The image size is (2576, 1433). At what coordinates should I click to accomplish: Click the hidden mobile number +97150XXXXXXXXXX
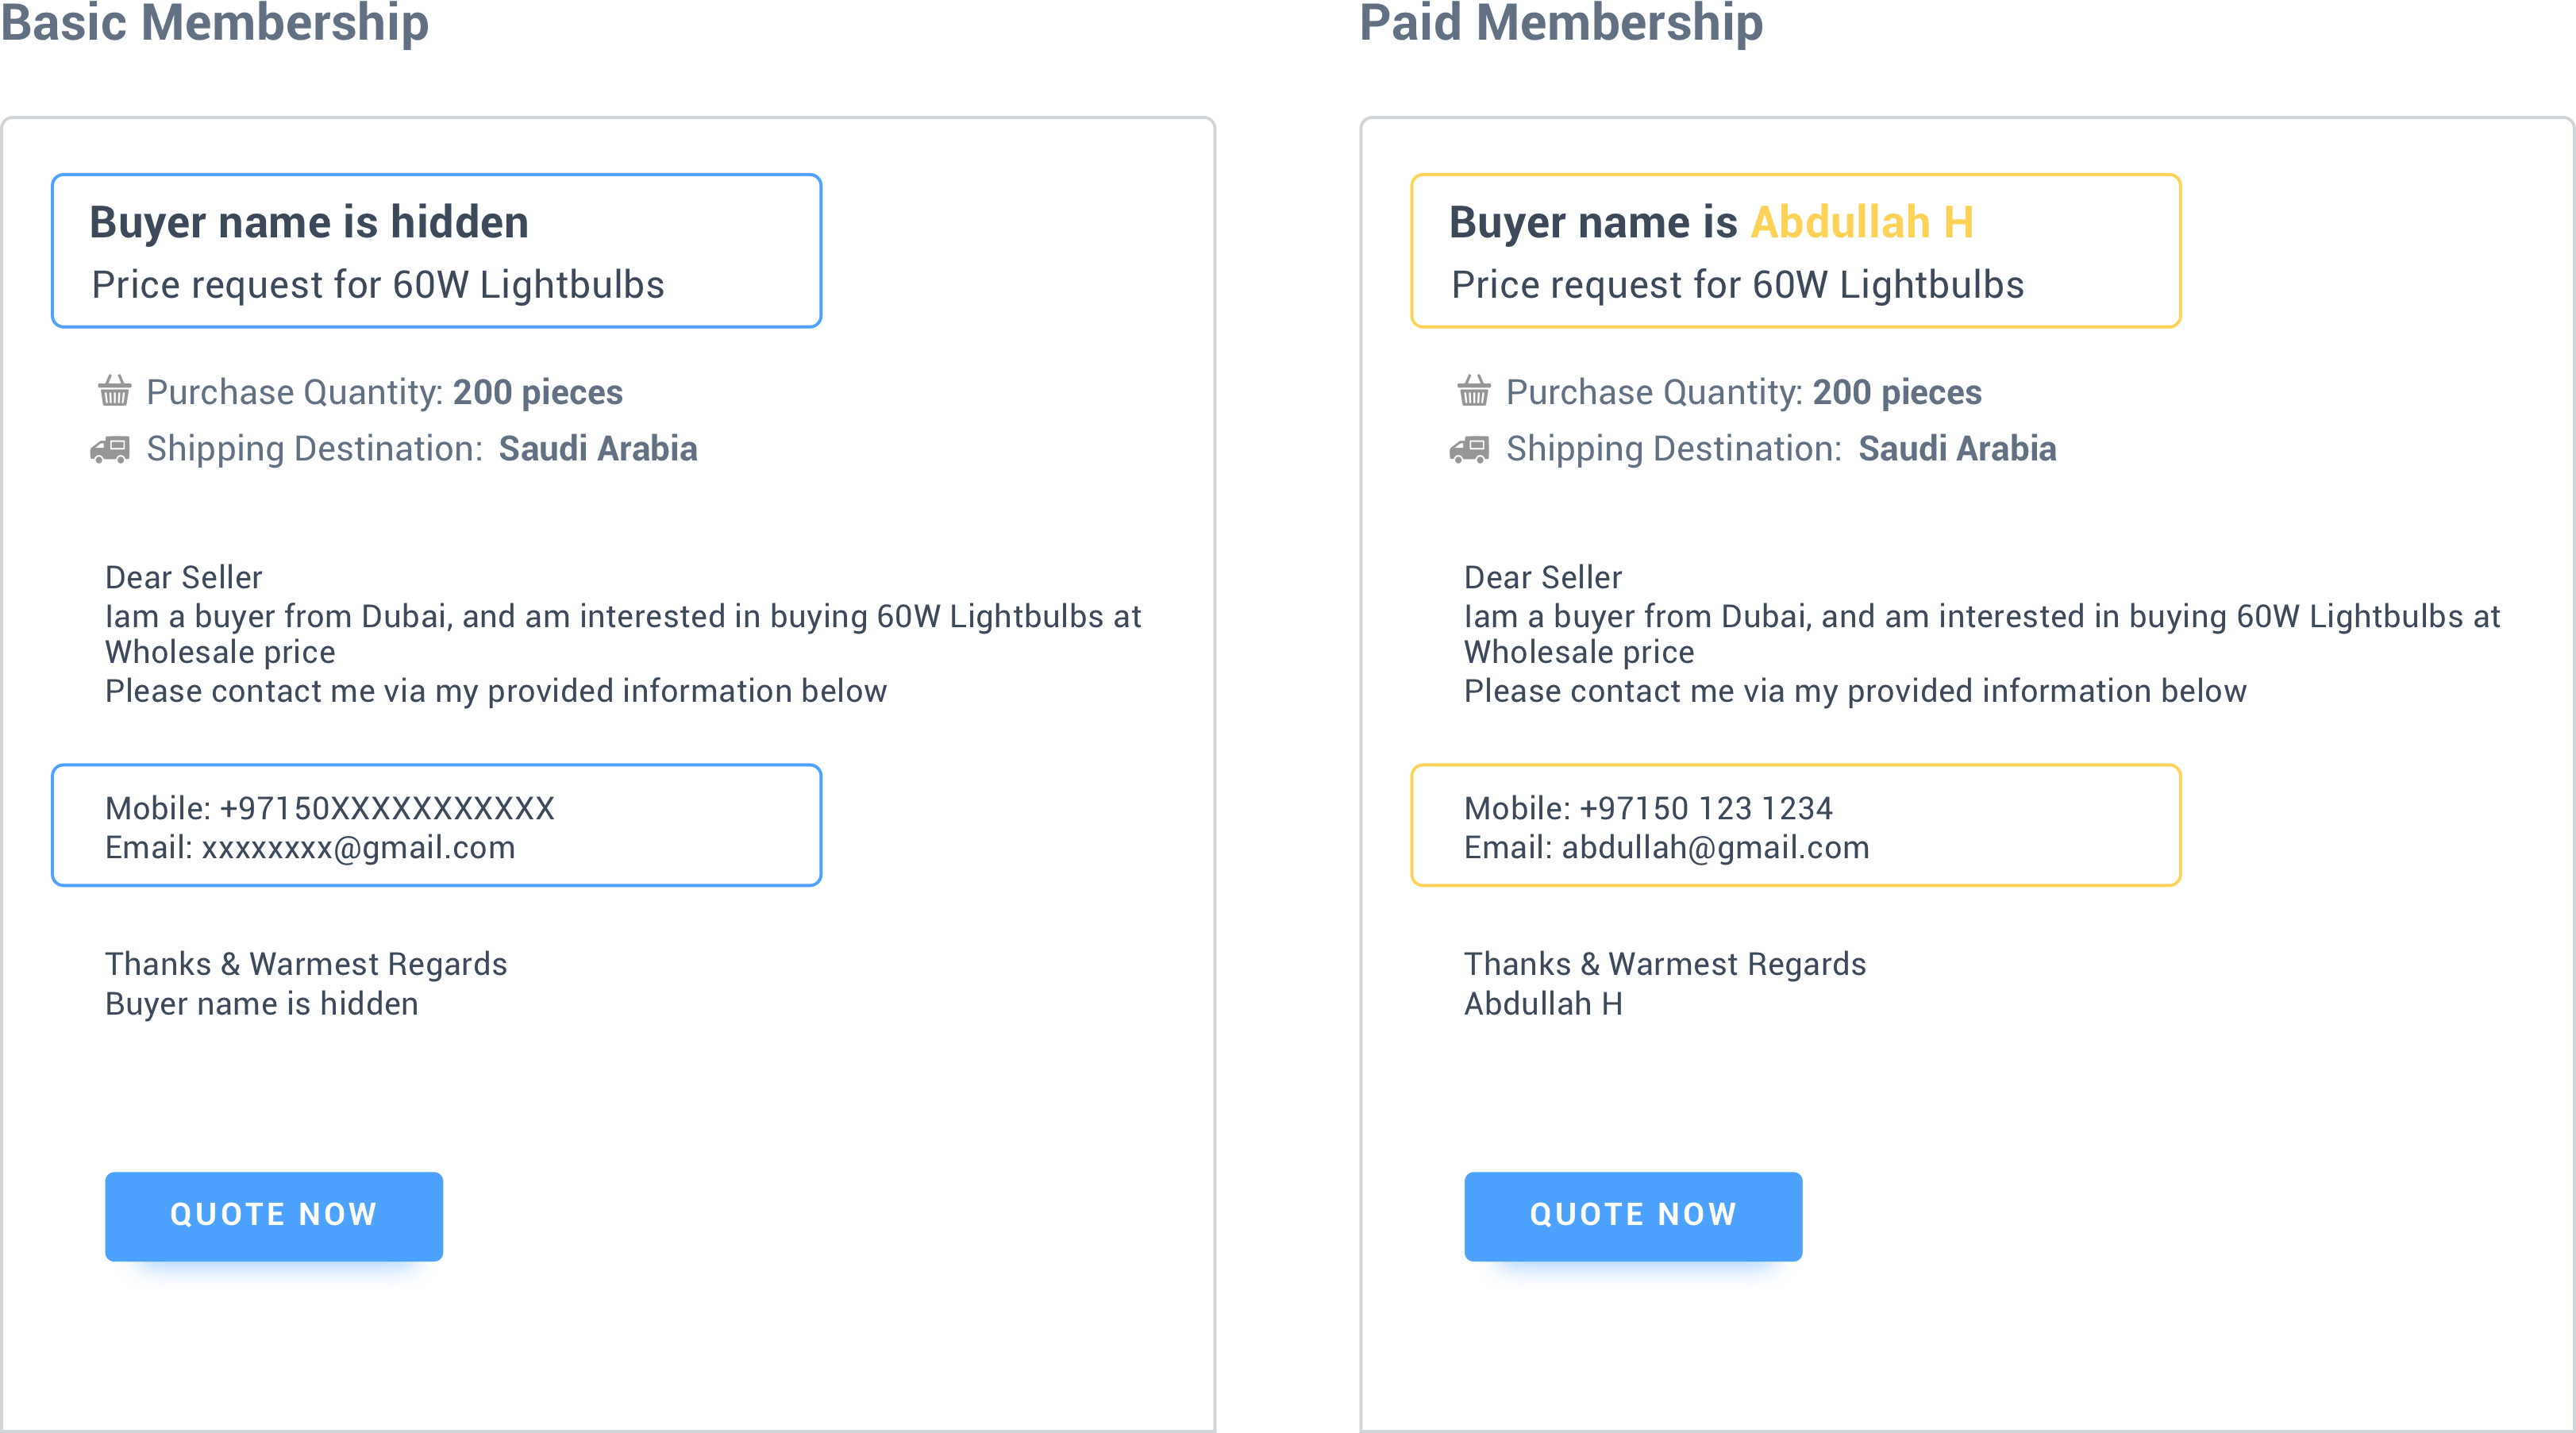tap(387, 808)
